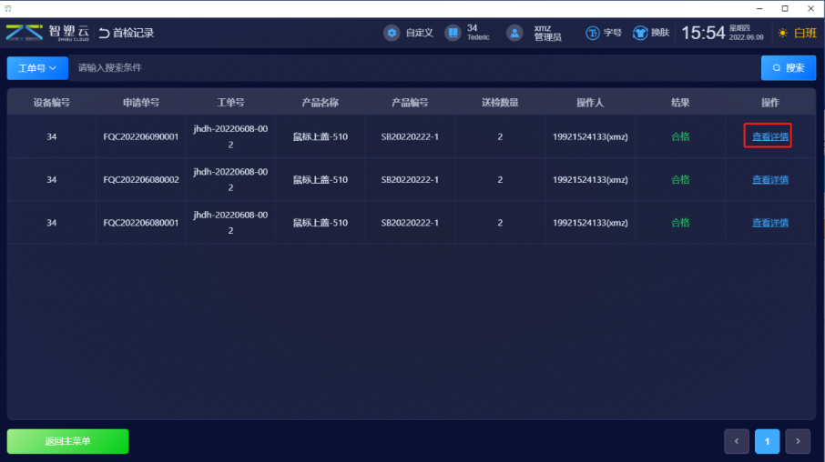Go to previous page arrow
This screenshot has height=462, width=825.
point(737,441)
